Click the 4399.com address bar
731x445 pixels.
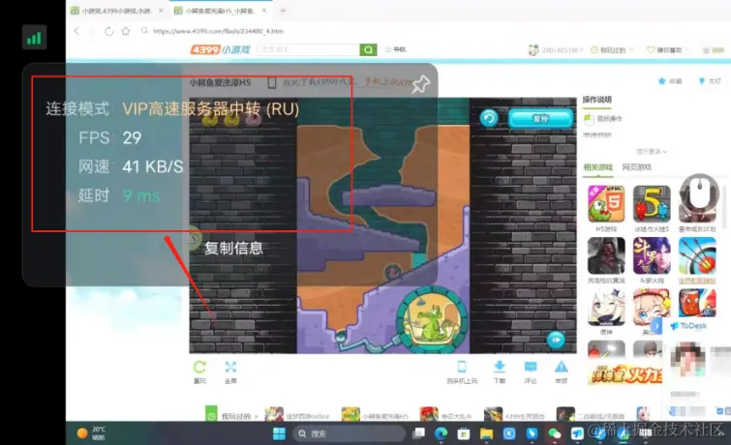click(218, 31)
